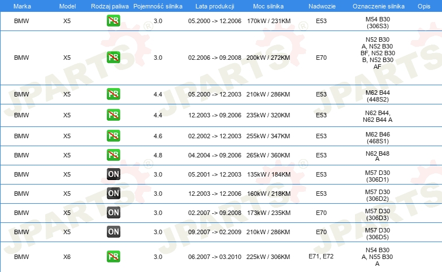Click the petrol fuel icon in the M62 B44 row
Image resolution: width=442 pixels, height=272 pixels.
coord(113,94)
